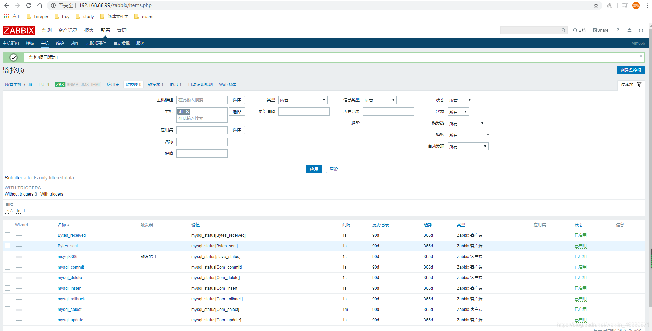Go to the 自动发现 submenu
The height and width of the screenshot is (331, 652).
point(121,43)
